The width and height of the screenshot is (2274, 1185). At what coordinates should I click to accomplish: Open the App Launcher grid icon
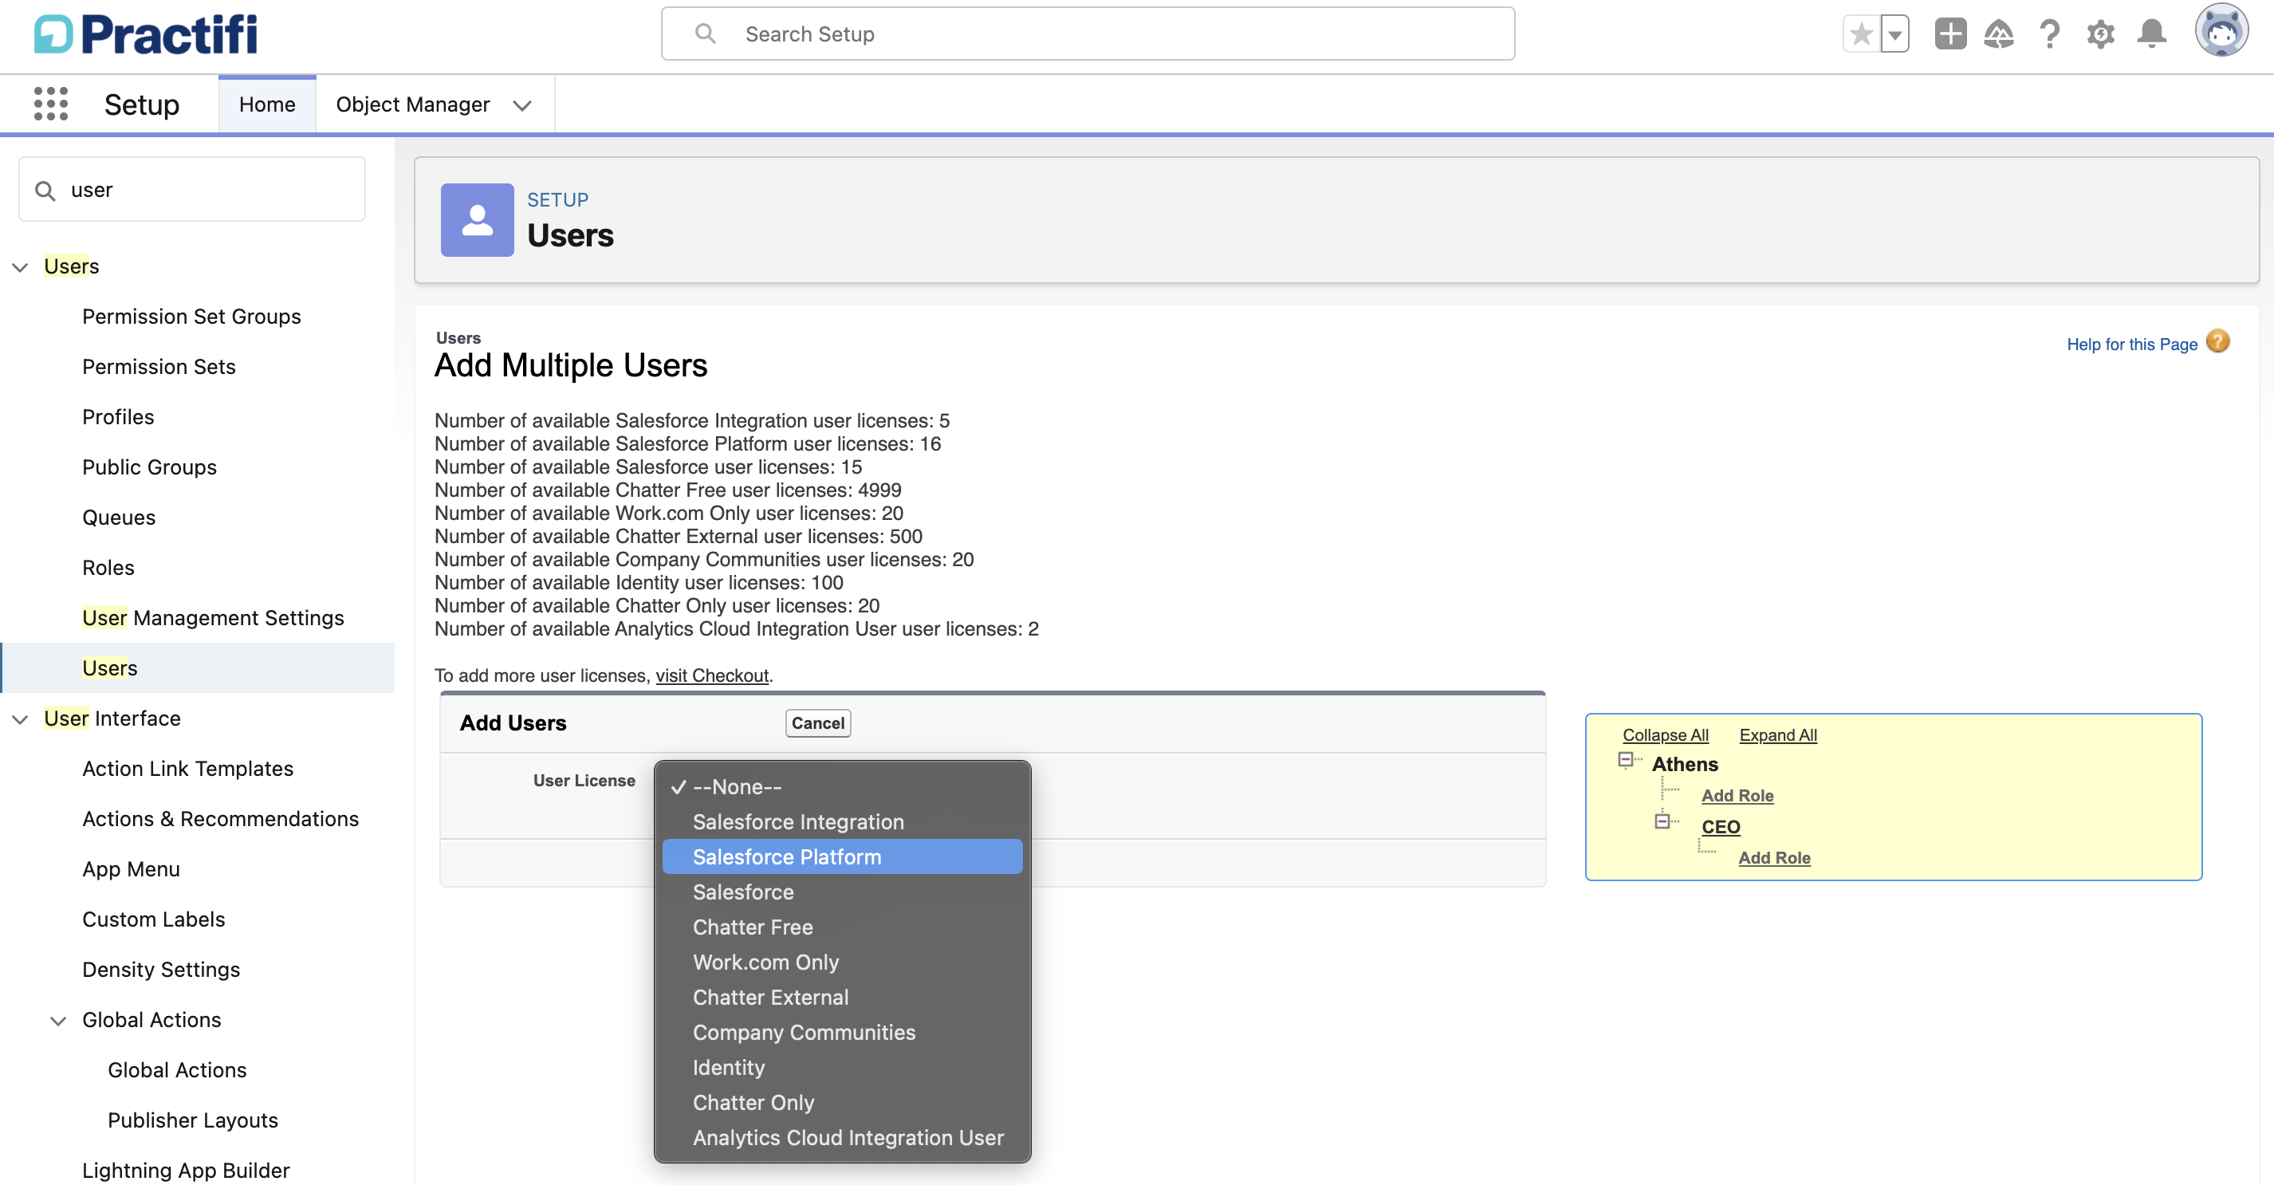(x=50, y=104)
